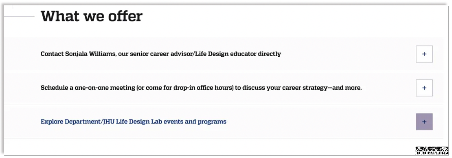Expand the 'Schedule a one-on-one meeting' row title
The image size is (452, 158).
tap(201, 88)
